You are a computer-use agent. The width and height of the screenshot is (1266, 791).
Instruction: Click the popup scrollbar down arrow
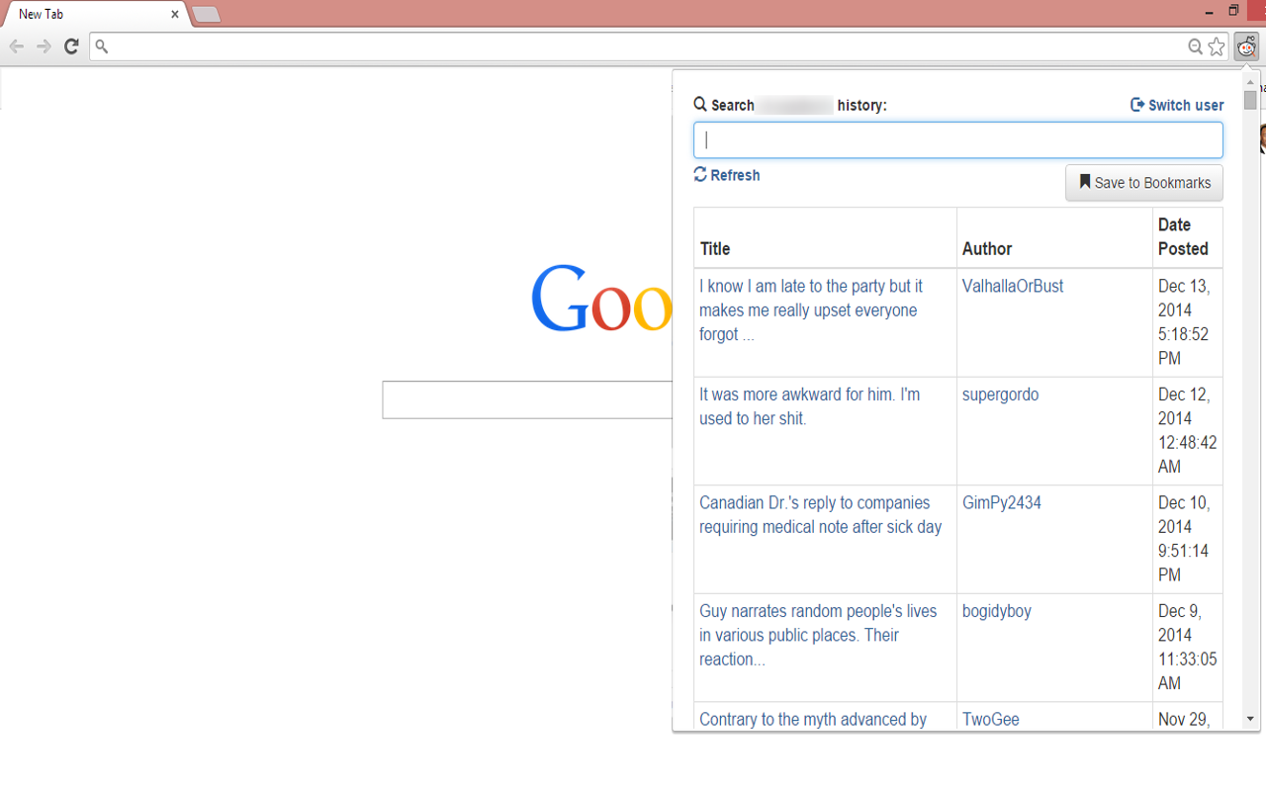tap(1251, 719)
